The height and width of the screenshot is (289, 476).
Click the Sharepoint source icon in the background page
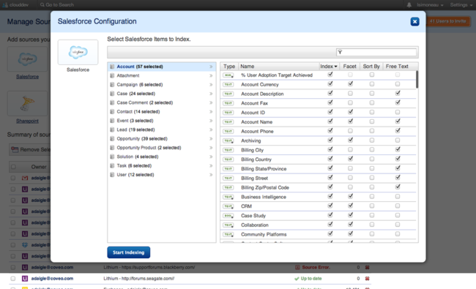(x=27, y=103)
